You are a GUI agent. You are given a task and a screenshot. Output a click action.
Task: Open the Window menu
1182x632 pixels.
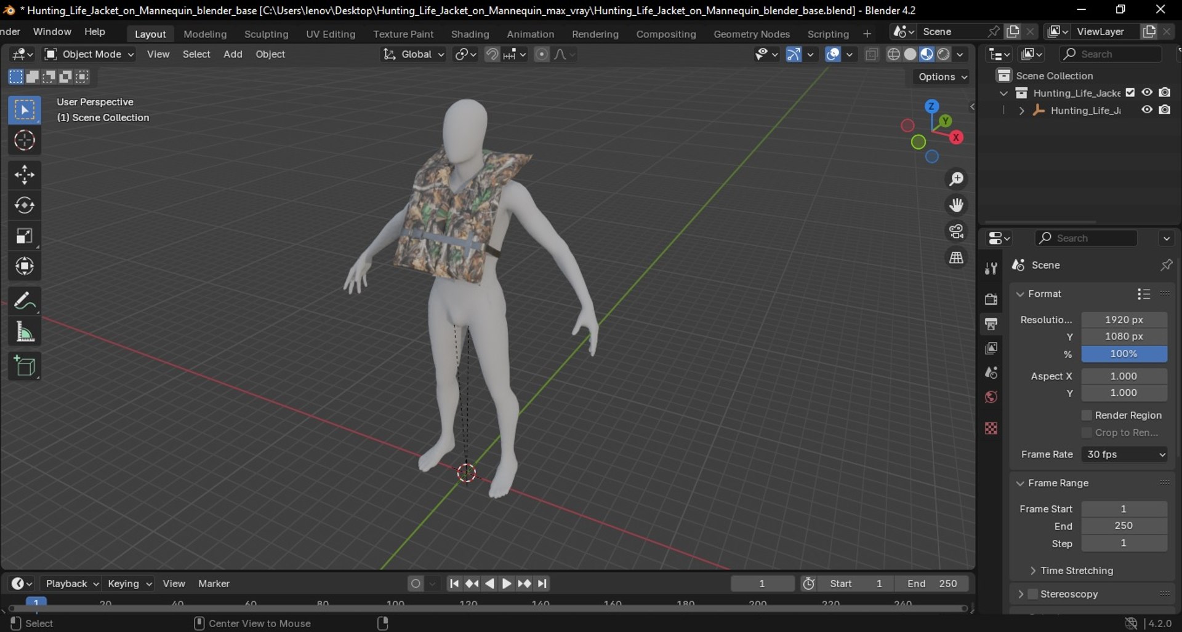click(52, 31)
